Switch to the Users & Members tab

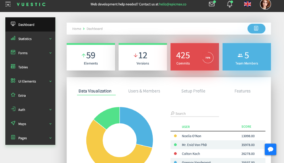[x=144, y=91]
